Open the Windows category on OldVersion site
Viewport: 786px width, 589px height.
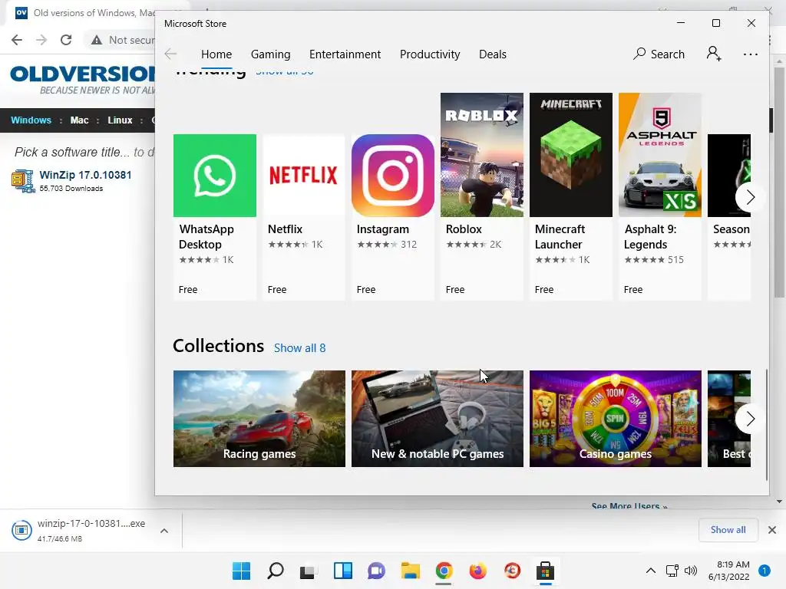31,120
